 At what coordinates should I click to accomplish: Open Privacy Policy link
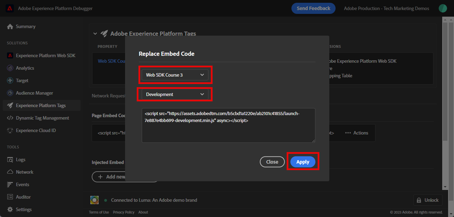124,212
